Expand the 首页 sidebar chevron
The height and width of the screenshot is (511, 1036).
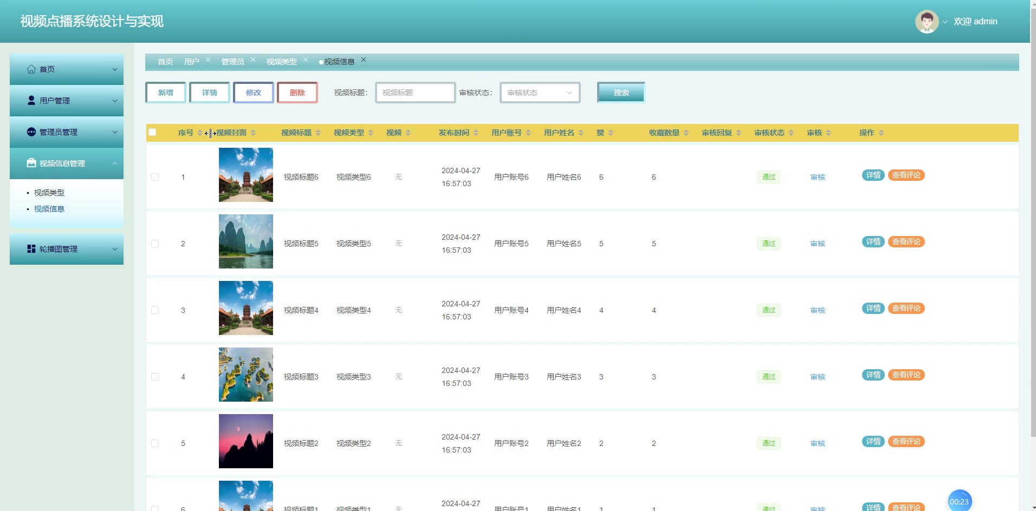pos(114,69)
